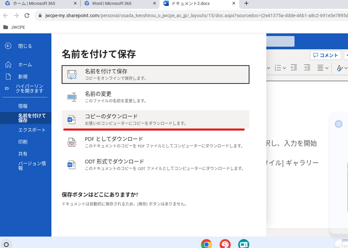Click the launcher circle button
348x248 pixels.
click(6, 244)
